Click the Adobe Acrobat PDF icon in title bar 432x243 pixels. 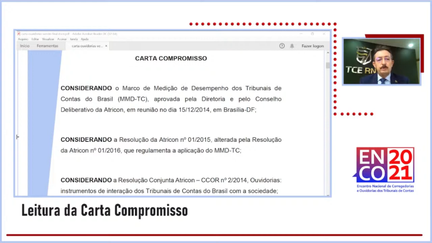pos(19,34)
